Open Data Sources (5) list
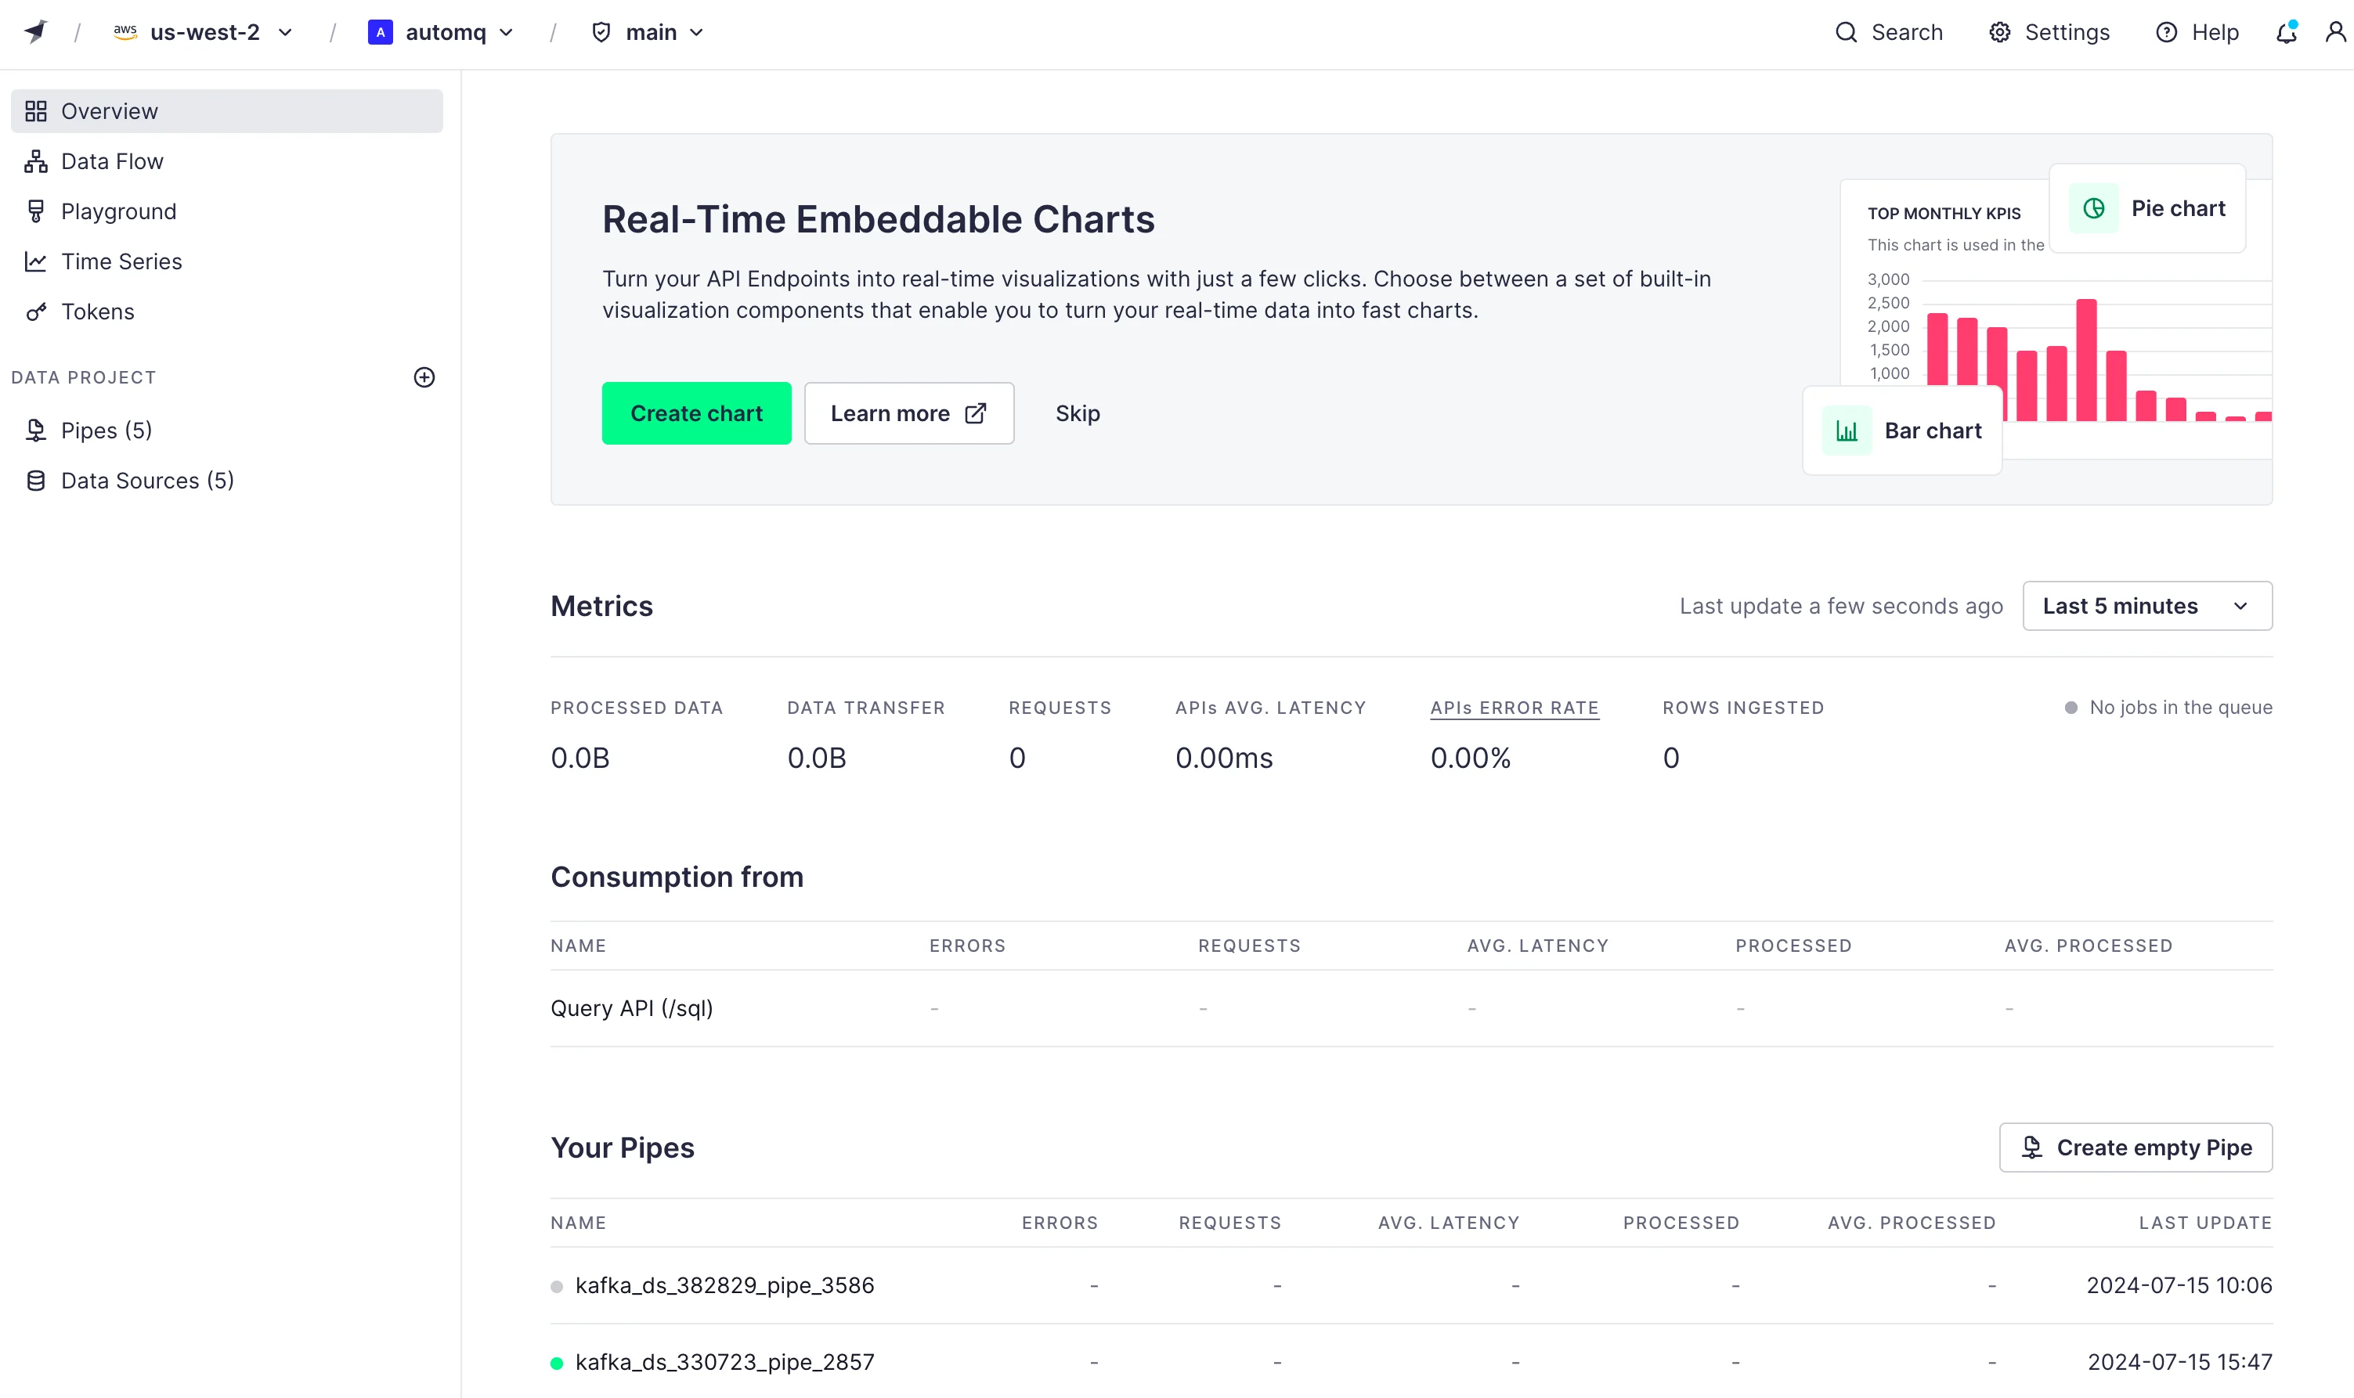 pyautogui.click(x=147, y=481)
